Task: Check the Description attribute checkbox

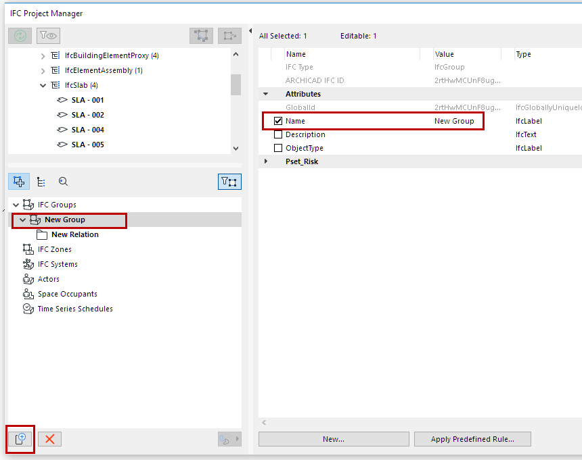Action: pos(278,134)
